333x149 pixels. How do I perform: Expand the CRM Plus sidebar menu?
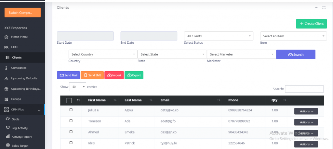click(x=22, y=110)
